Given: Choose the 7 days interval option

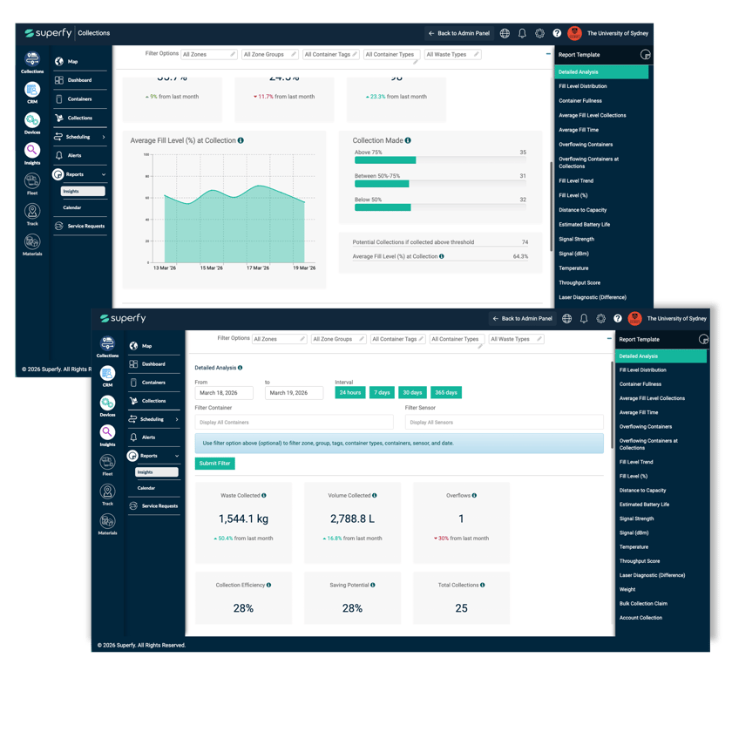Looking at the screenshot, I should pos(382,393).
